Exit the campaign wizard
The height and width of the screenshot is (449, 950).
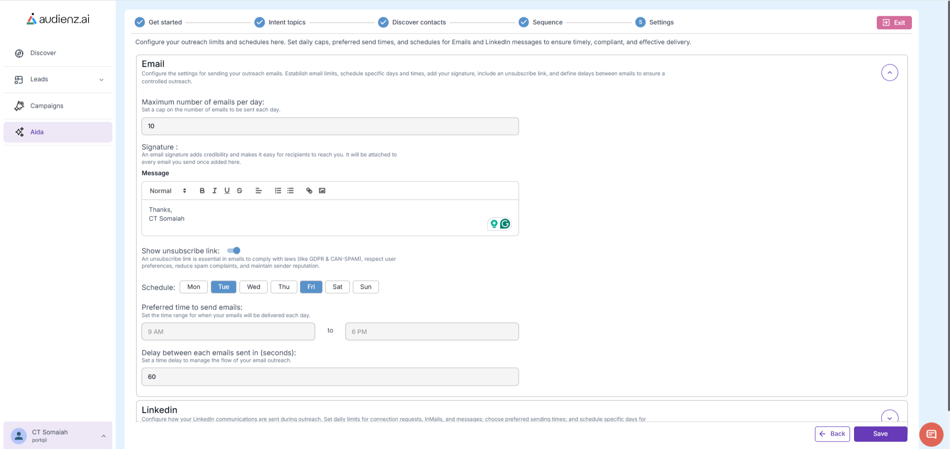pos(894,23)
